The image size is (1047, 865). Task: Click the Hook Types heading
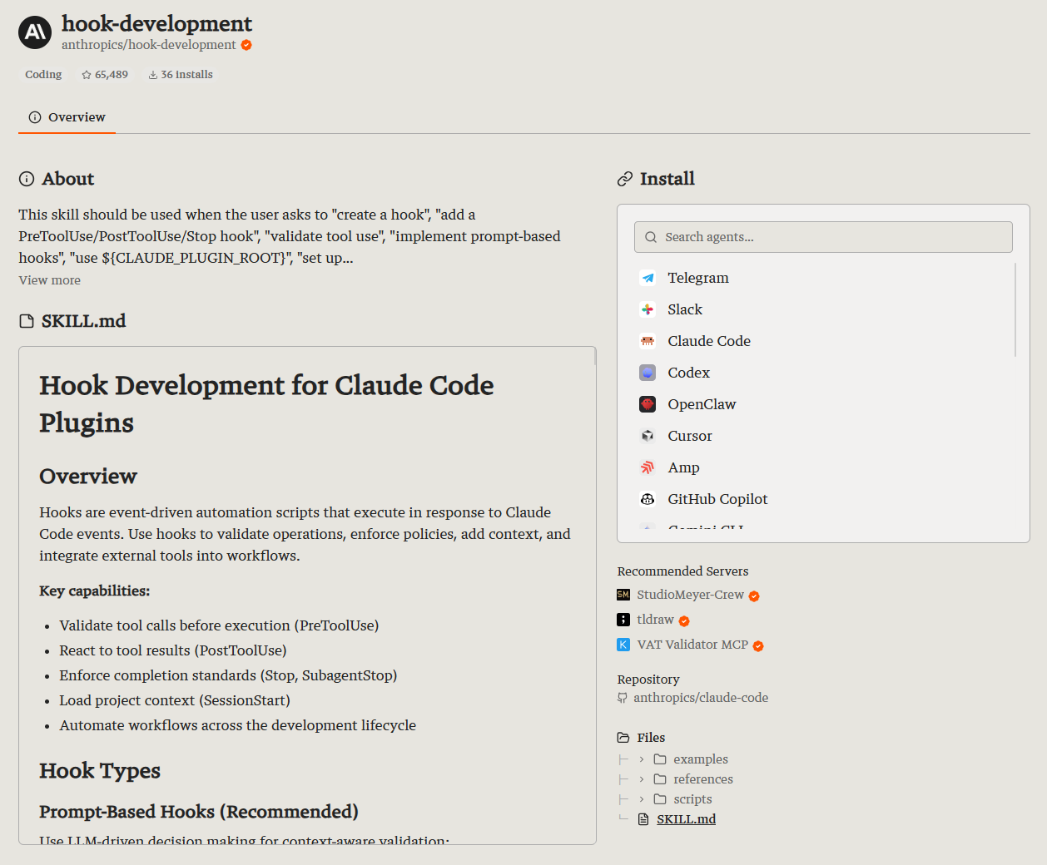(x=100, y=771)
